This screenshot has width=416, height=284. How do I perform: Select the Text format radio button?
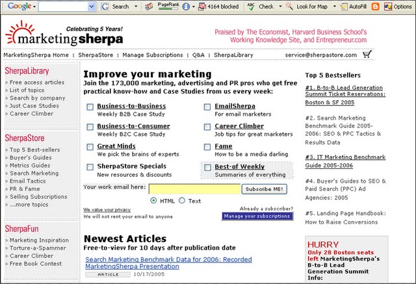[x=182, y=200]
